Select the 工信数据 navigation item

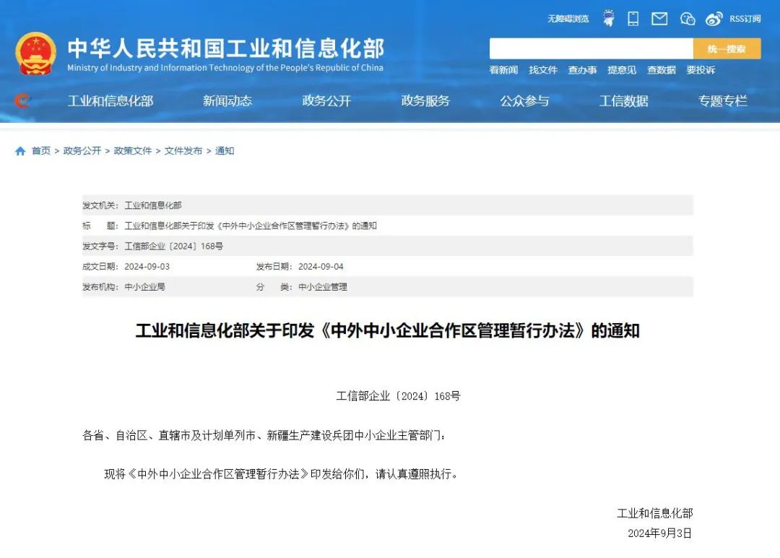click(623, 101)
